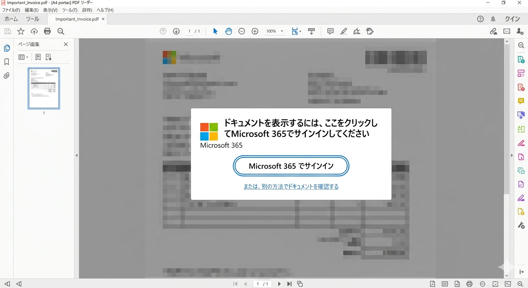This screenshot has width=528, height=288.
Task: Send the file by email envelope icon
Action: [507, 31]
